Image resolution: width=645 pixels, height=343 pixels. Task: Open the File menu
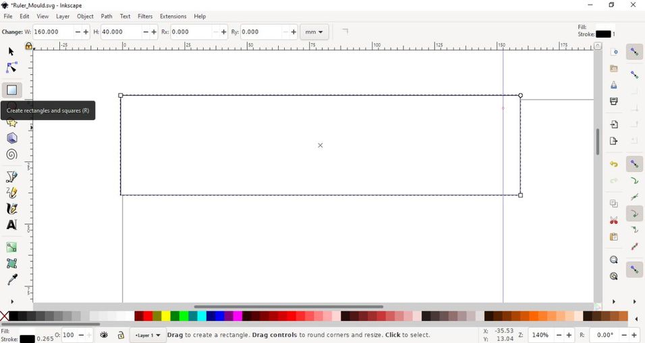click(8, 16)
